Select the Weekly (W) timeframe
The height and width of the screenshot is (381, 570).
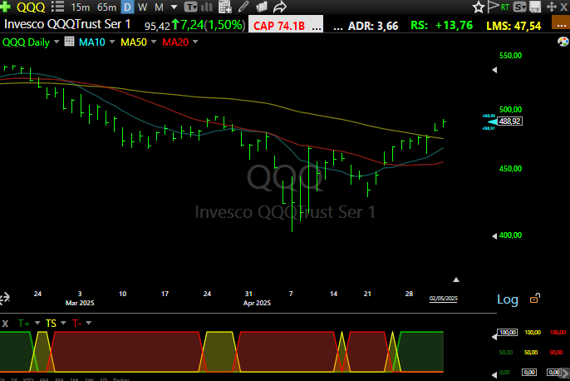pos(143,7)
